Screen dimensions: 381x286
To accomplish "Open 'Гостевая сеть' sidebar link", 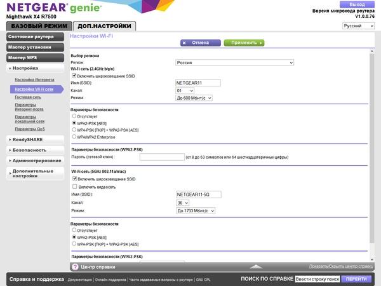I will pos(28,97).
